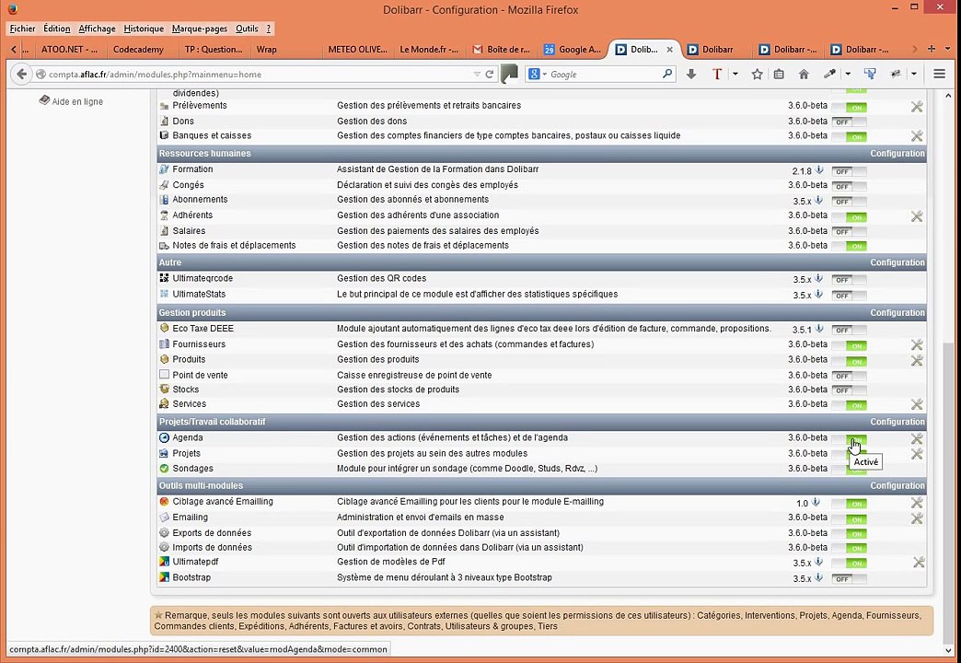Switch to the Codecademy tab

(x=138, y=50)
